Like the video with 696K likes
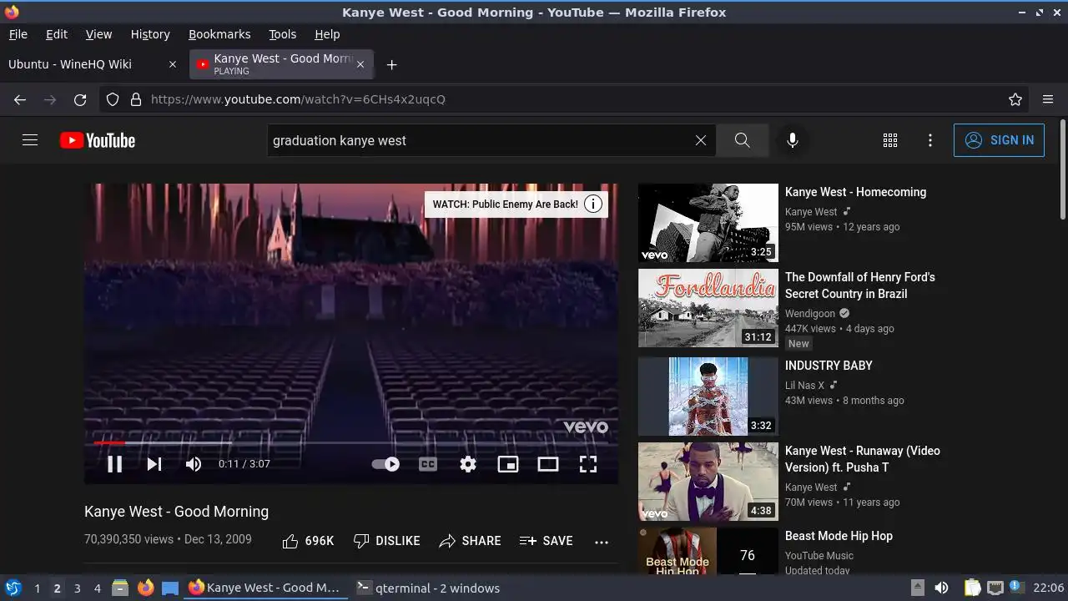Viewport: 1068px width, 601px height. (x=308, y=541)
